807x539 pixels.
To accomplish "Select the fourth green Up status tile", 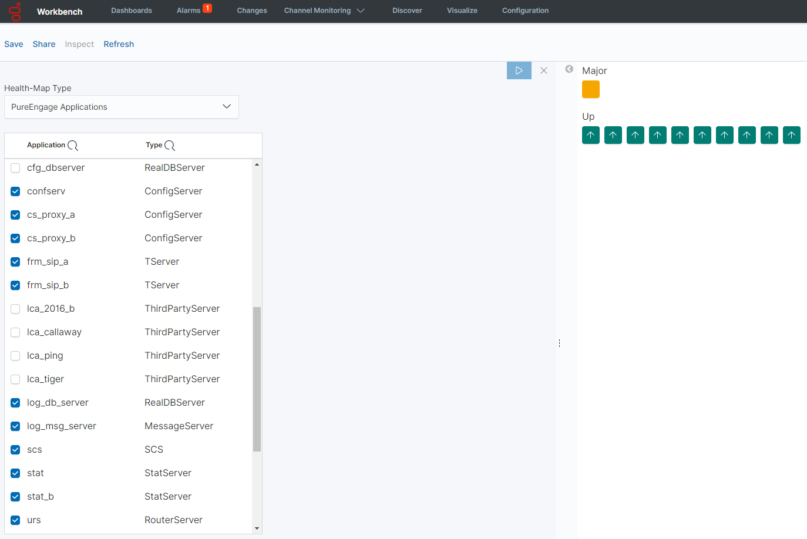I will (658, 135).
